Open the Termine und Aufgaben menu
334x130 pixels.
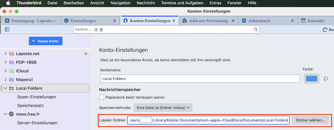point(182,3)
